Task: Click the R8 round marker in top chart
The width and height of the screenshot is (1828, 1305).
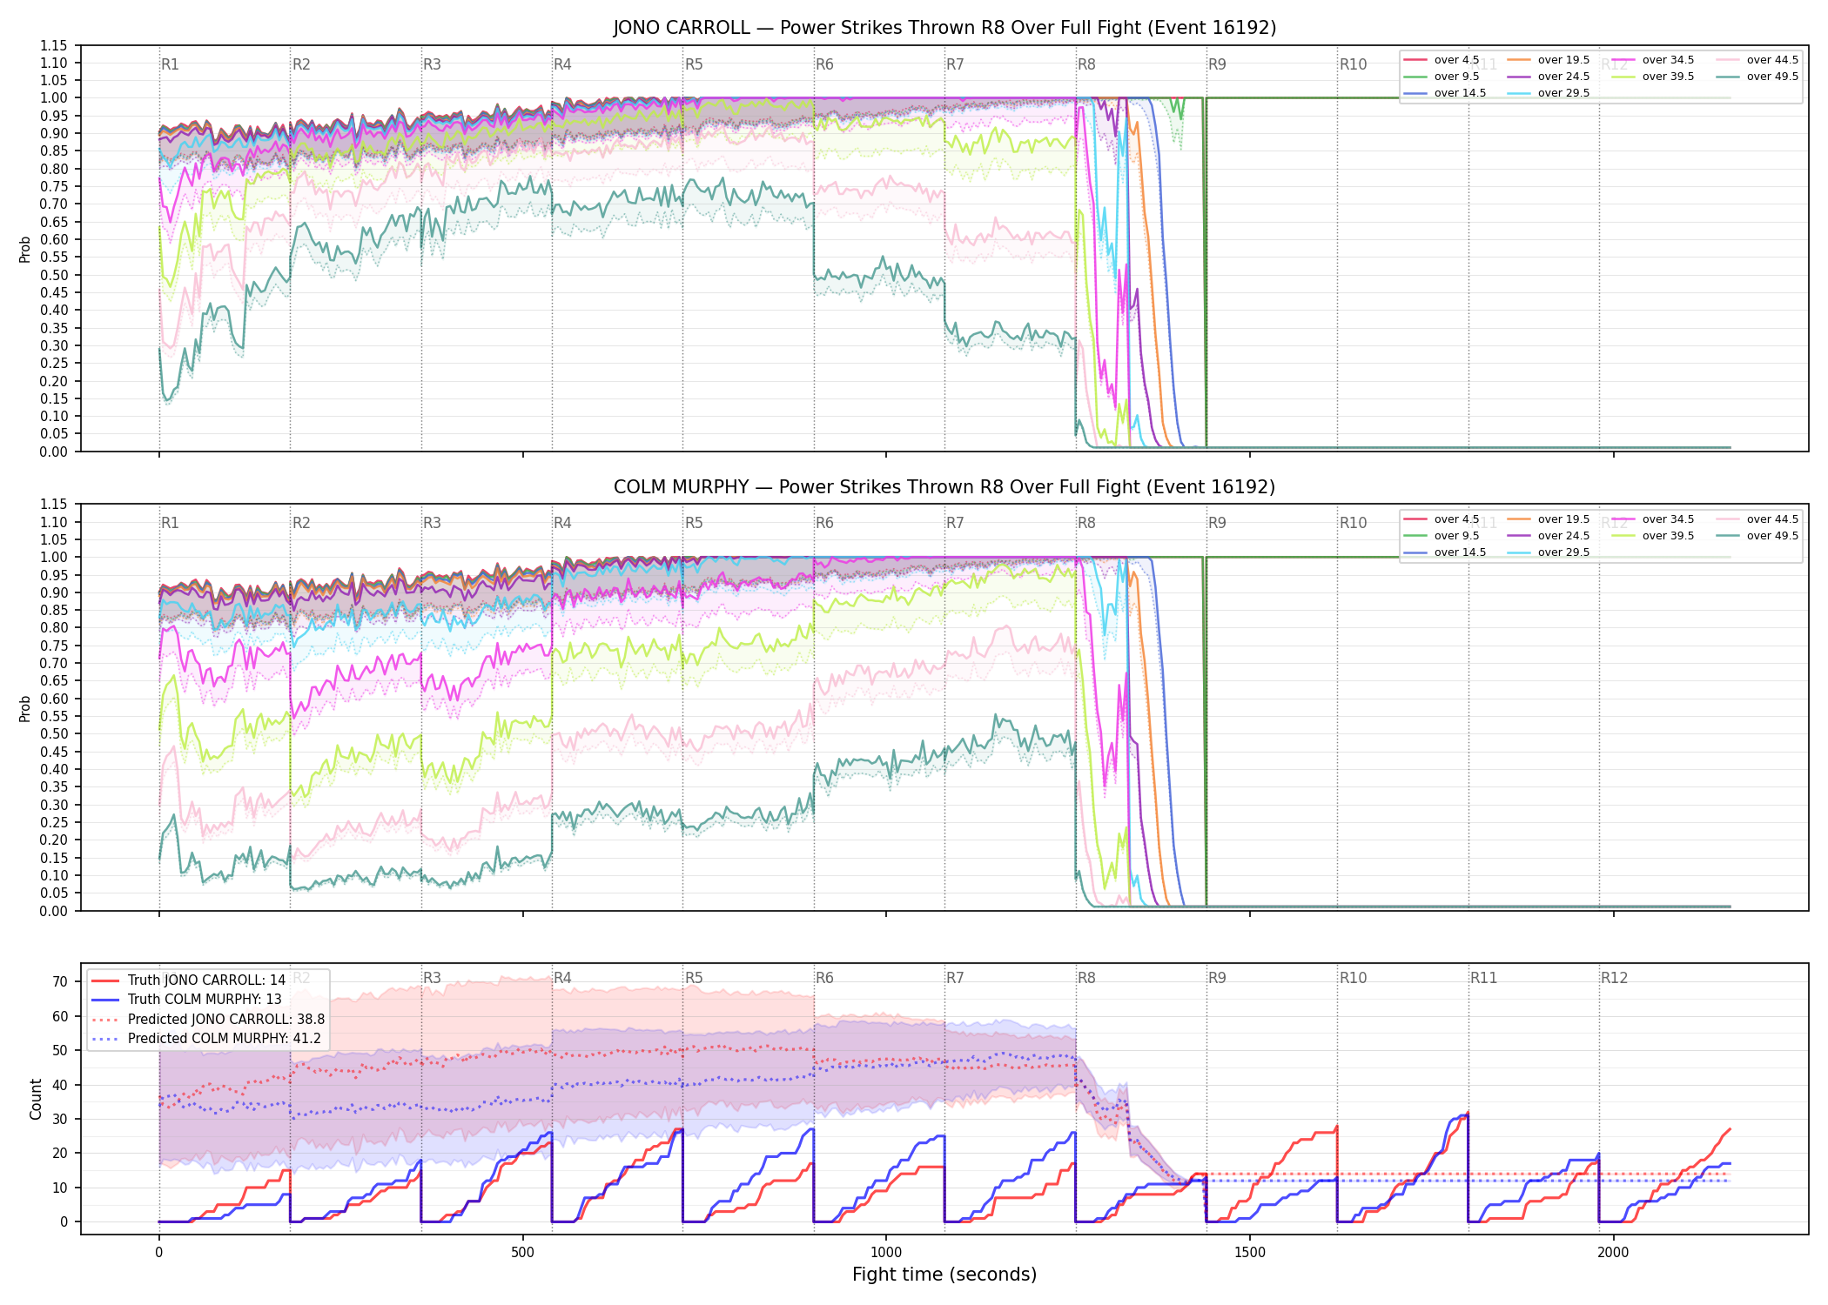Action: (x=1086, y=64)
